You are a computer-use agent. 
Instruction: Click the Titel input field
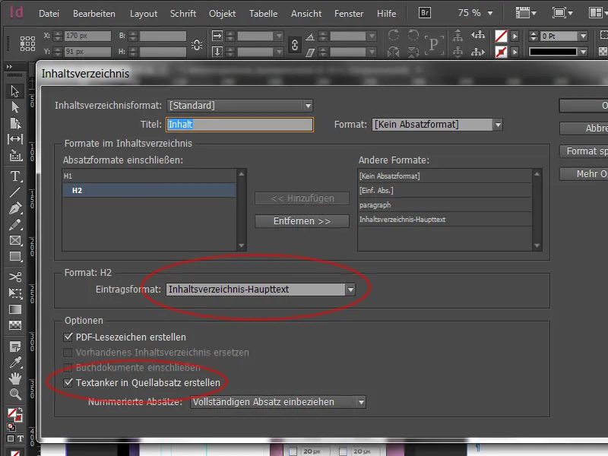(x=239, y=125)
